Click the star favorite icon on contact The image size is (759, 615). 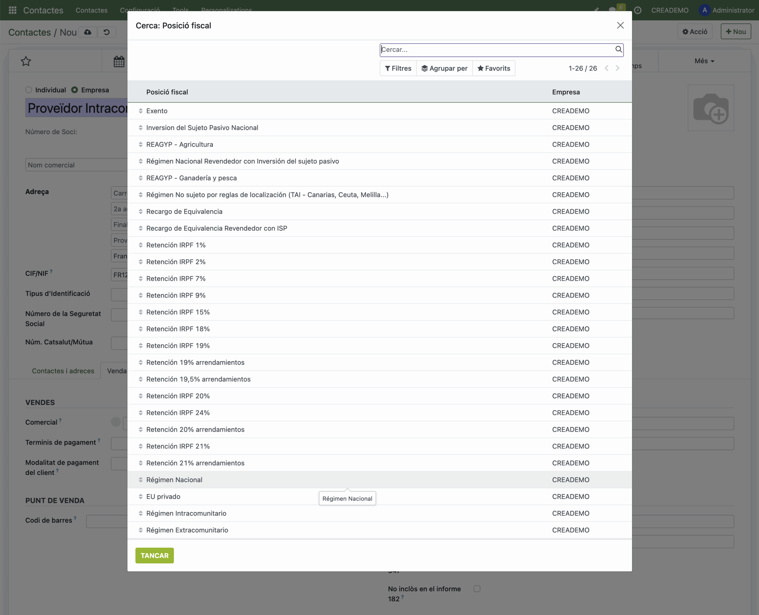pyautogui.click(x=26, y=61)
